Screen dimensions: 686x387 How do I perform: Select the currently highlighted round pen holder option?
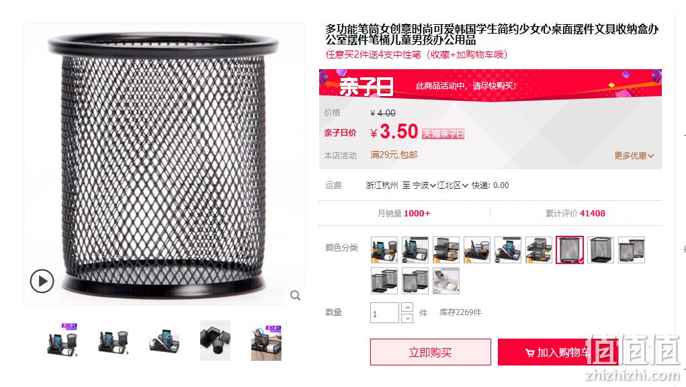570,250
